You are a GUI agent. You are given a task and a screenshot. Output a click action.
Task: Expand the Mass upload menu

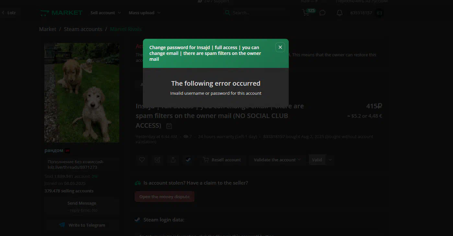point(145,13)
